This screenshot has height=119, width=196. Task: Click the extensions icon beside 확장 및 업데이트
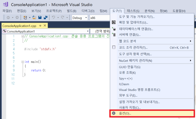[114, 22]
